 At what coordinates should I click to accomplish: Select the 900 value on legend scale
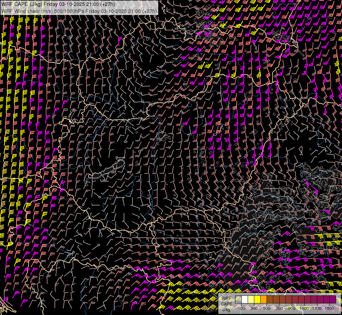(292, 308)
